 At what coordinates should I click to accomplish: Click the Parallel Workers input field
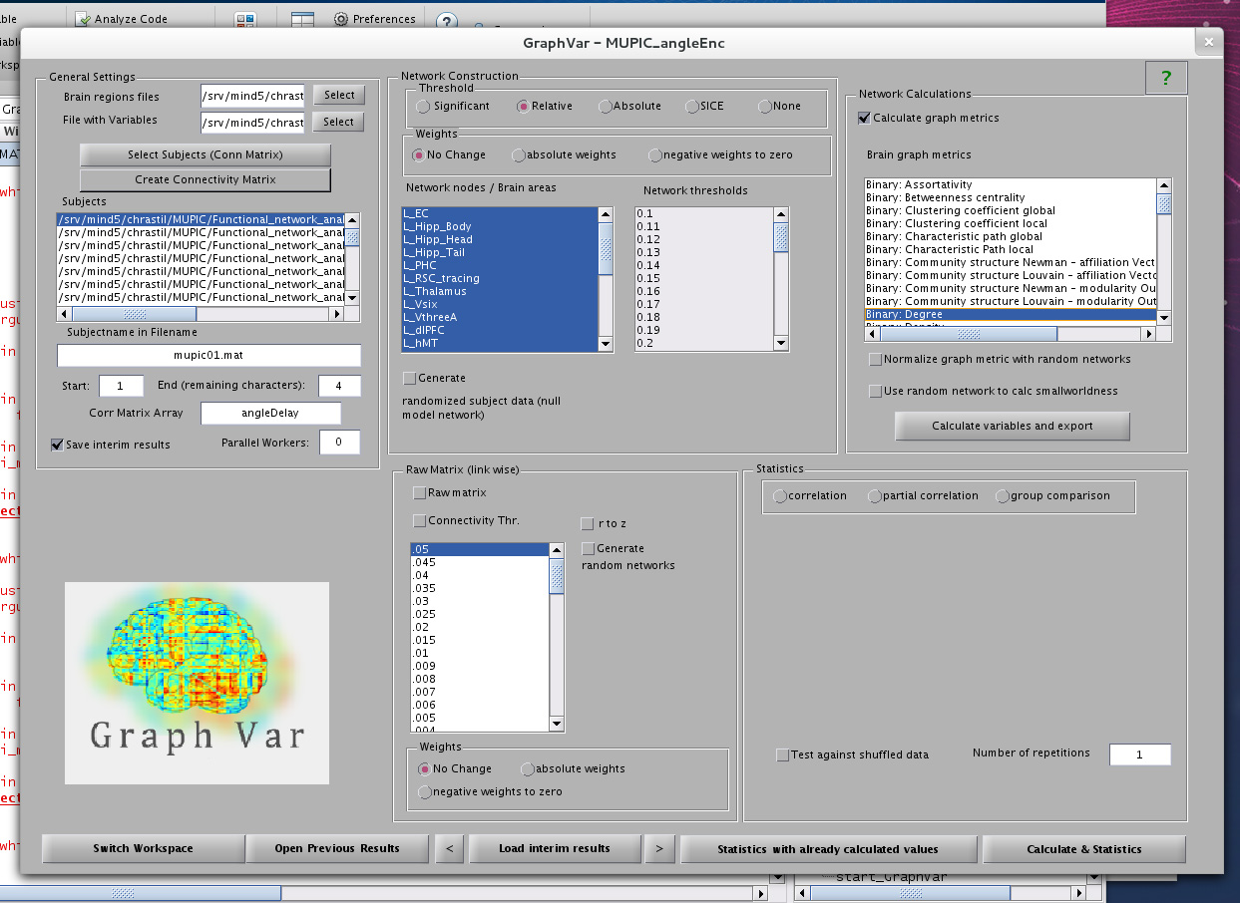click(339, 443)
